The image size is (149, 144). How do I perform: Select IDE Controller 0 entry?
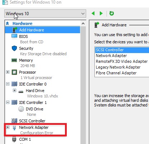tap(33, 84)
